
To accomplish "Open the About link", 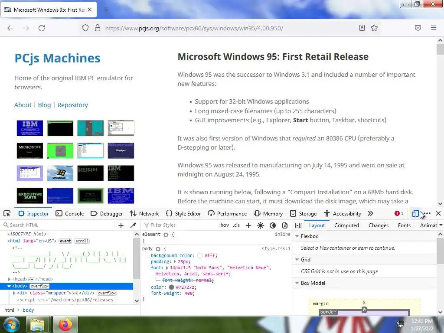I will pos(23,105).
